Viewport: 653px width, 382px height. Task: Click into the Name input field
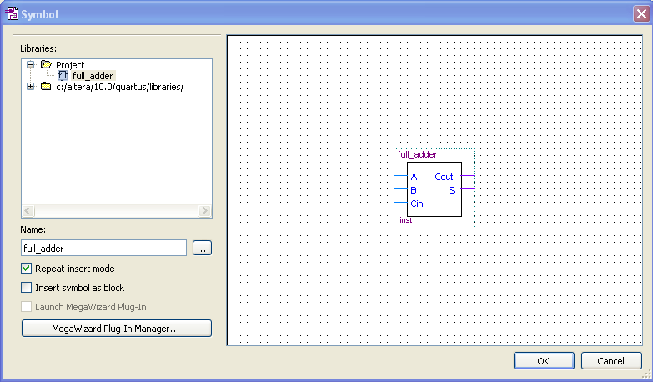point(103,248)
